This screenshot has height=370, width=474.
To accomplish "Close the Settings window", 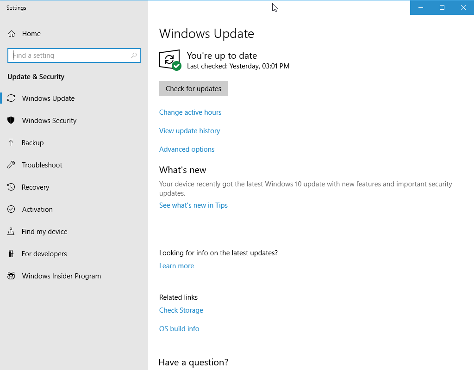I will click(463, 7).
